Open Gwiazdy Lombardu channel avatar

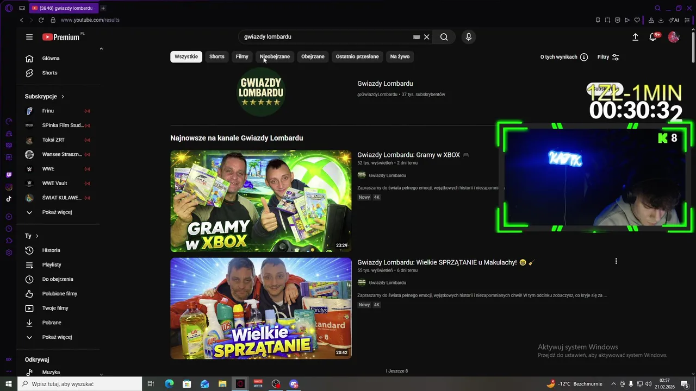point(261,92)
